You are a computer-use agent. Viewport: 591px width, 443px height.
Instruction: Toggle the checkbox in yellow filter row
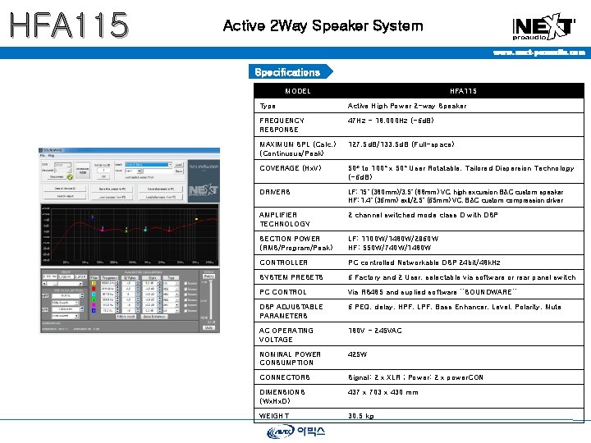click(x=186, y=283)
